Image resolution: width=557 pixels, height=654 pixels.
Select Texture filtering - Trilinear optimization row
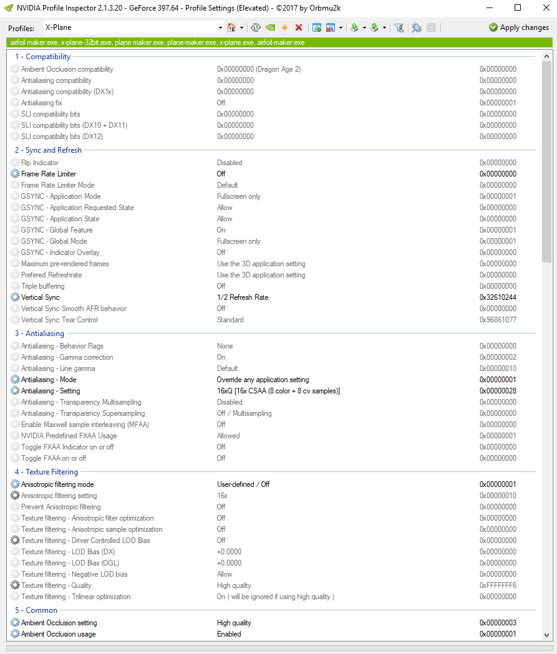click(x=274, y=597)
